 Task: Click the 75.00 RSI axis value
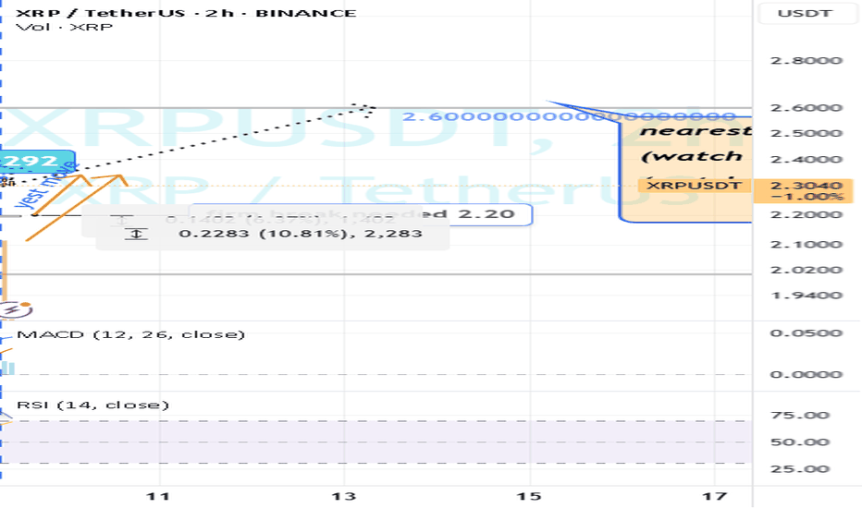point(800,416)
